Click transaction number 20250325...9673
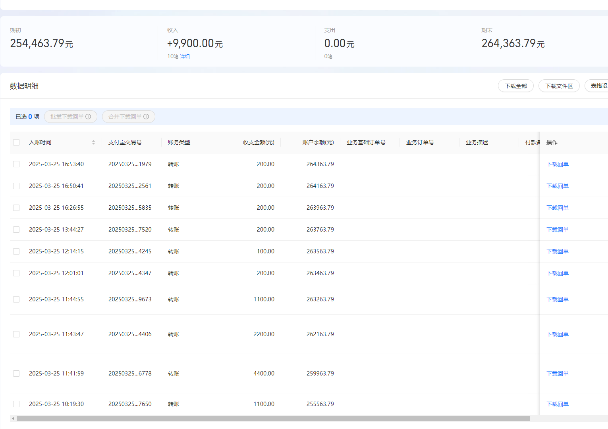 (130, 299)
